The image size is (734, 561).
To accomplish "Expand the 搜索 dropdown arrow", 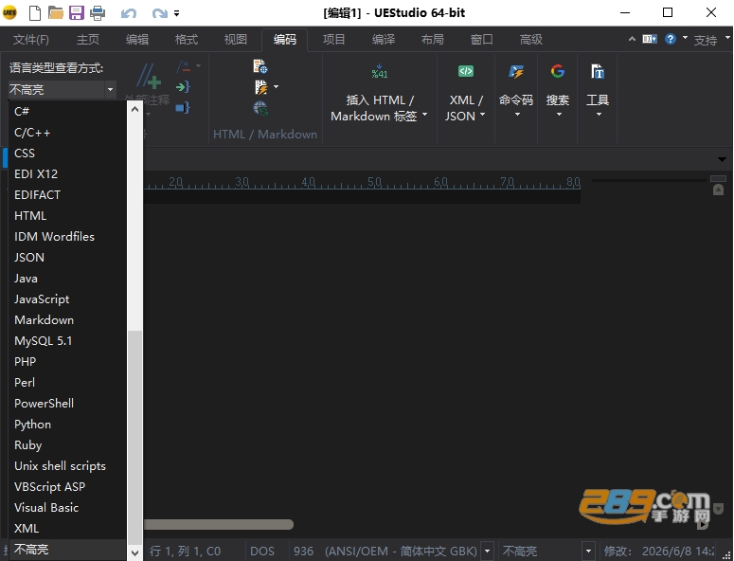I will point(559,115).
